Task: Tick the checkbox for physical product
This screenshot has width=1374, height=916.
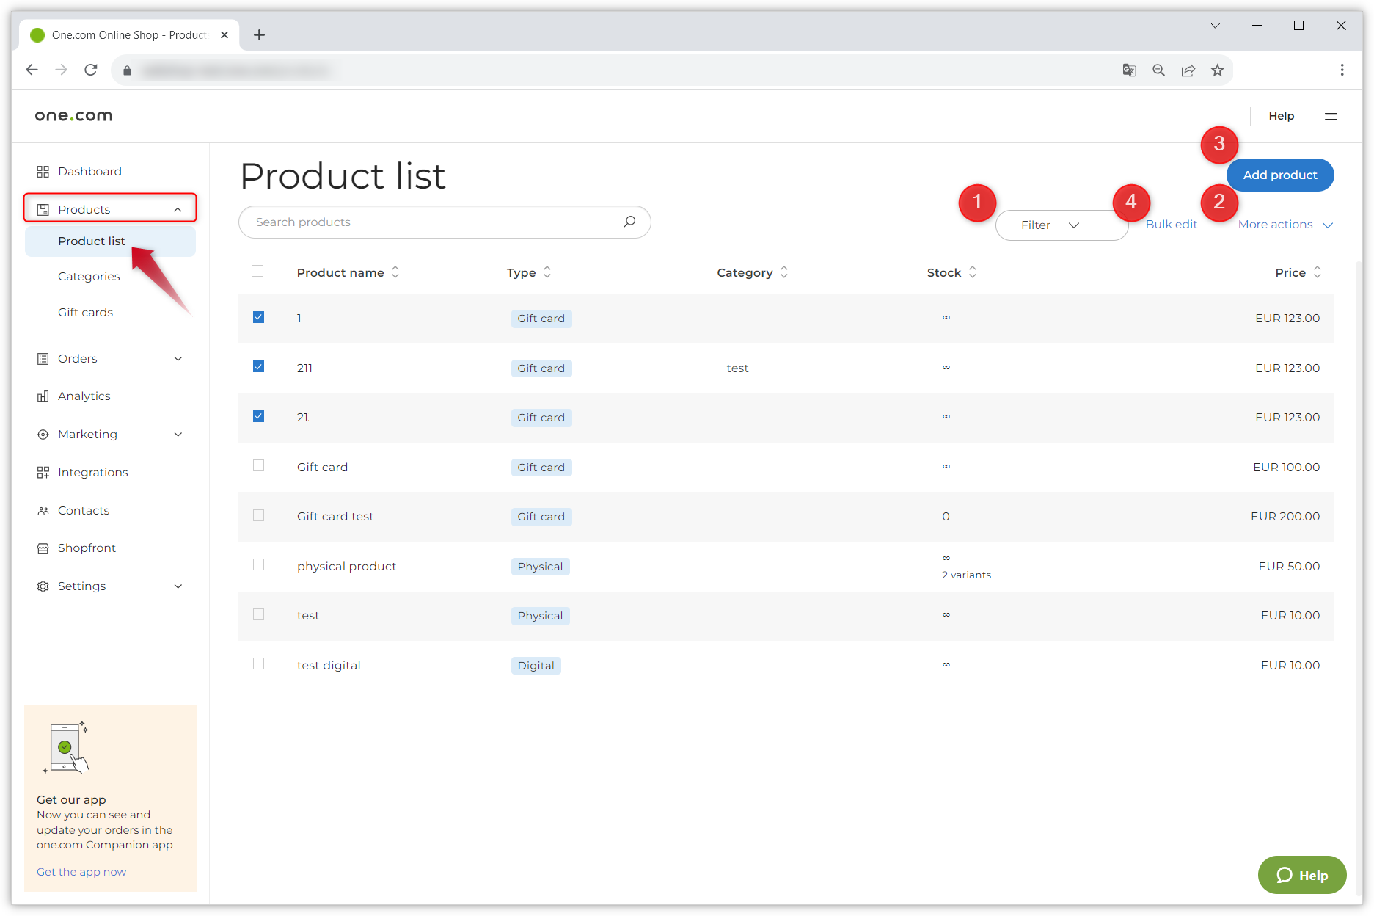Action: (258, 565)
